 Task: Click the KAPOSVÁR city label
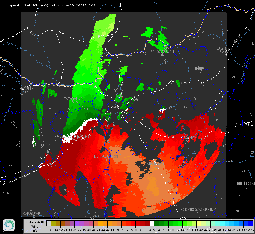coord(32,213)
